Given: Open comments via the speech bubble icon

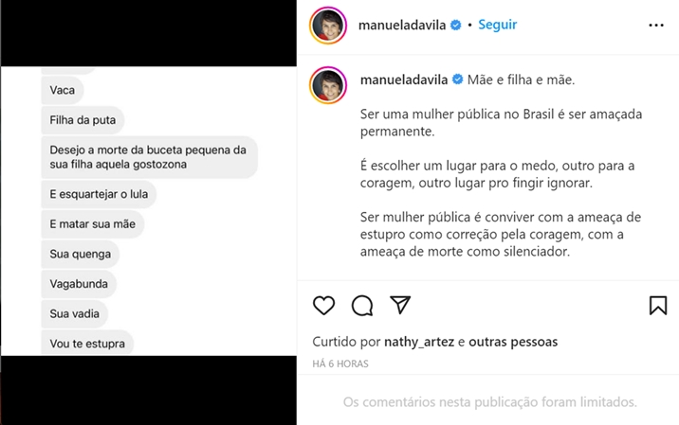Looking at the screenshot, I should (362, 305).
